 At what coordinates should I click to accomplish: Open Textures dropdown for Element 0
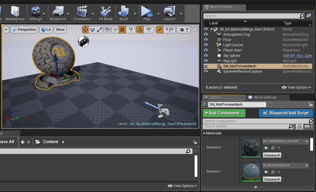point(272,155)
